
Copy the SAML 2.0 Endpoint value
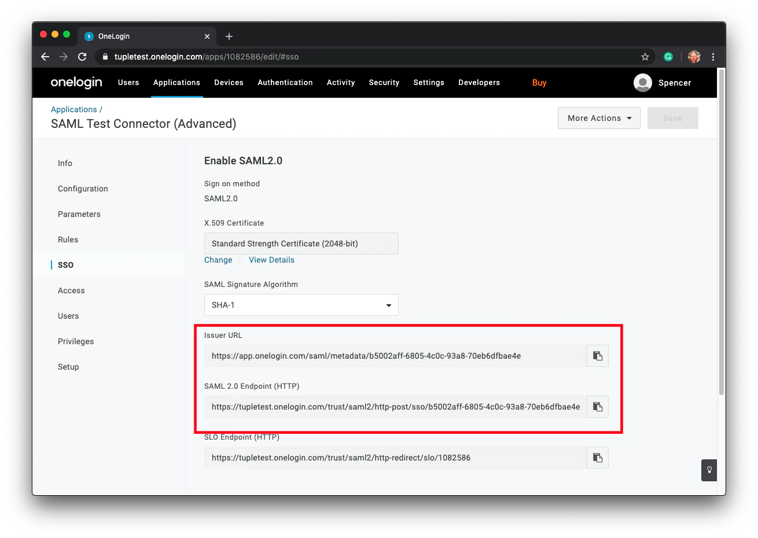tap(598, 407)
